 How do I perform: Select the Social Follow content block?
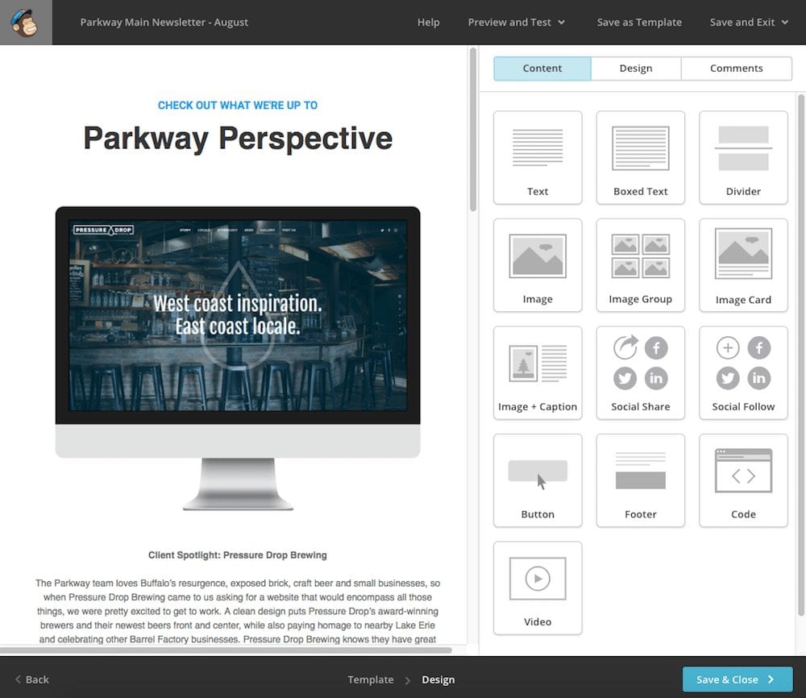[x=743, y=372]
